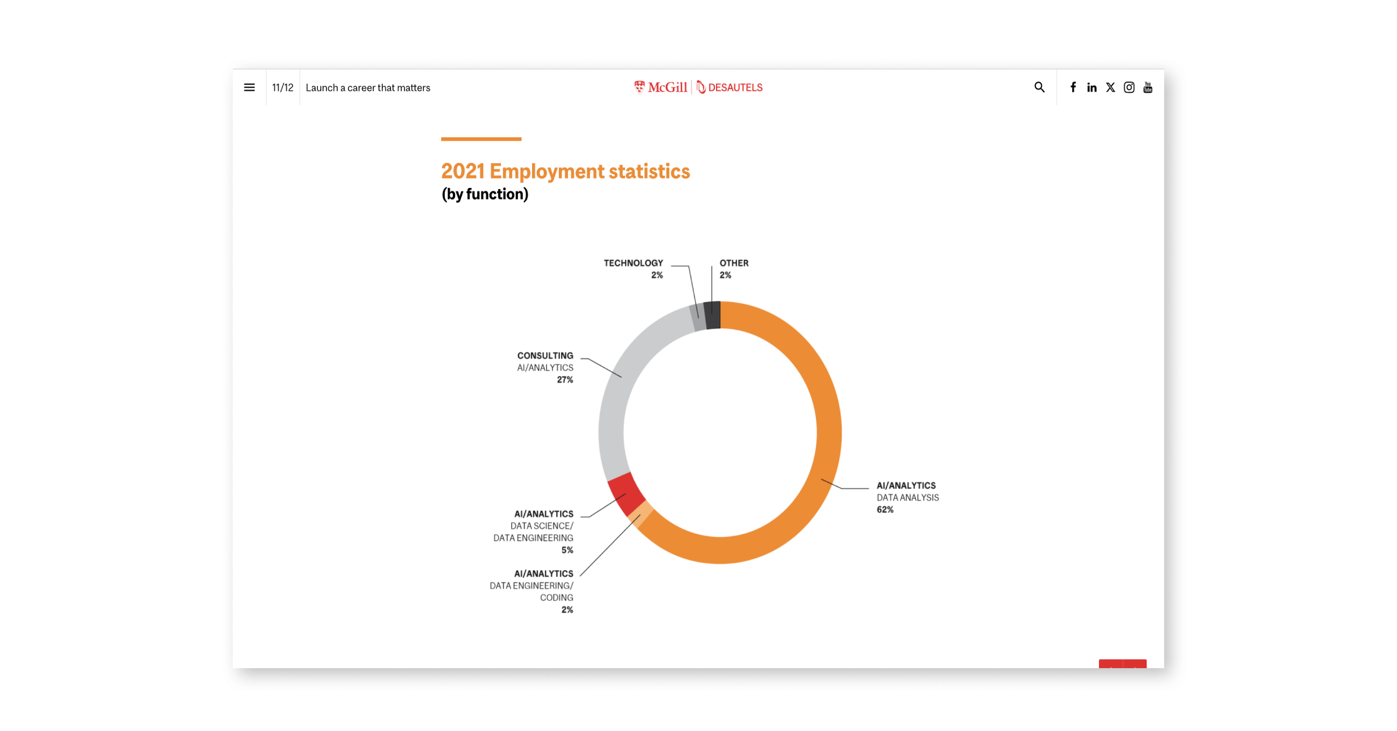The image size is (1397, 731).
Task: Open the Facebook social link
Action: pyautogui.click(x=1073, y=87)
